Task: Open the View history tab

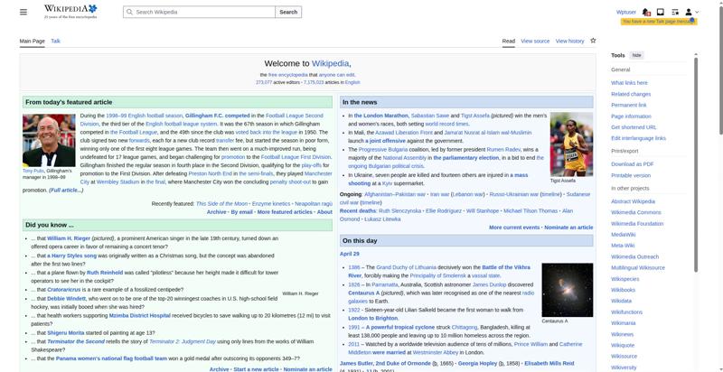Action: click(x=569, y=41)
